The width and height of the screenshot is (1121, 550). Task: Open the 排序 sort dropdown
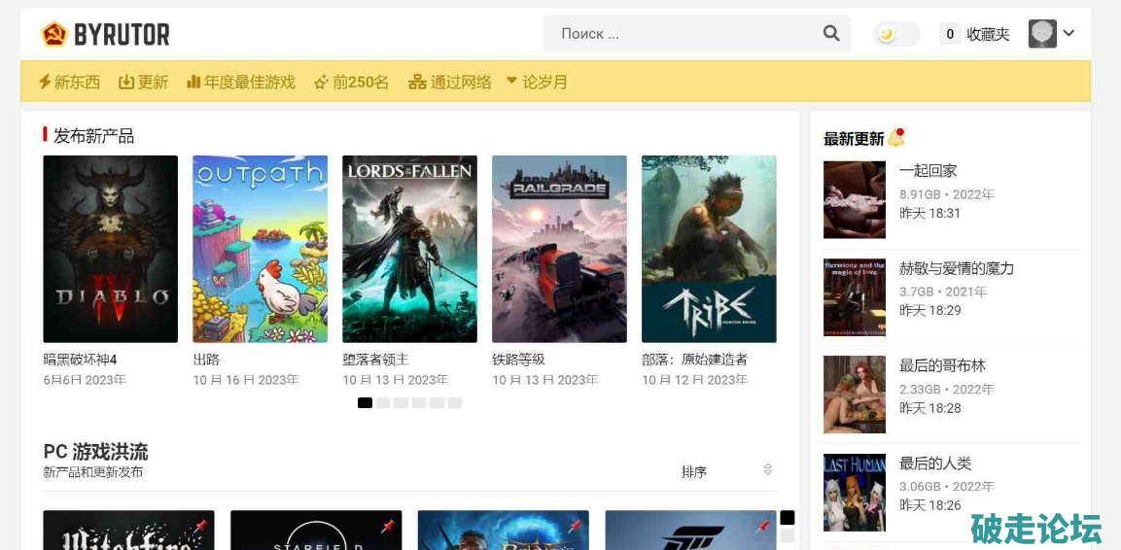coord(726,471)
